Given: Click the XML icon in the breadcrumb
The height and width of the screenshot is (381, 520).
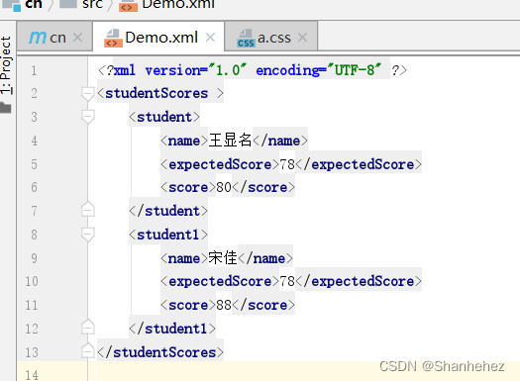Looking at the screenshot, I should pyautogui.click(x=128, y=6).
